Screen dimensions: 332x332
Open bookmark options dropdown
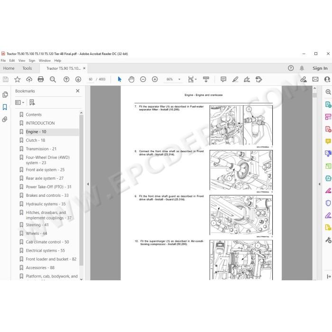tap(19, 102)
